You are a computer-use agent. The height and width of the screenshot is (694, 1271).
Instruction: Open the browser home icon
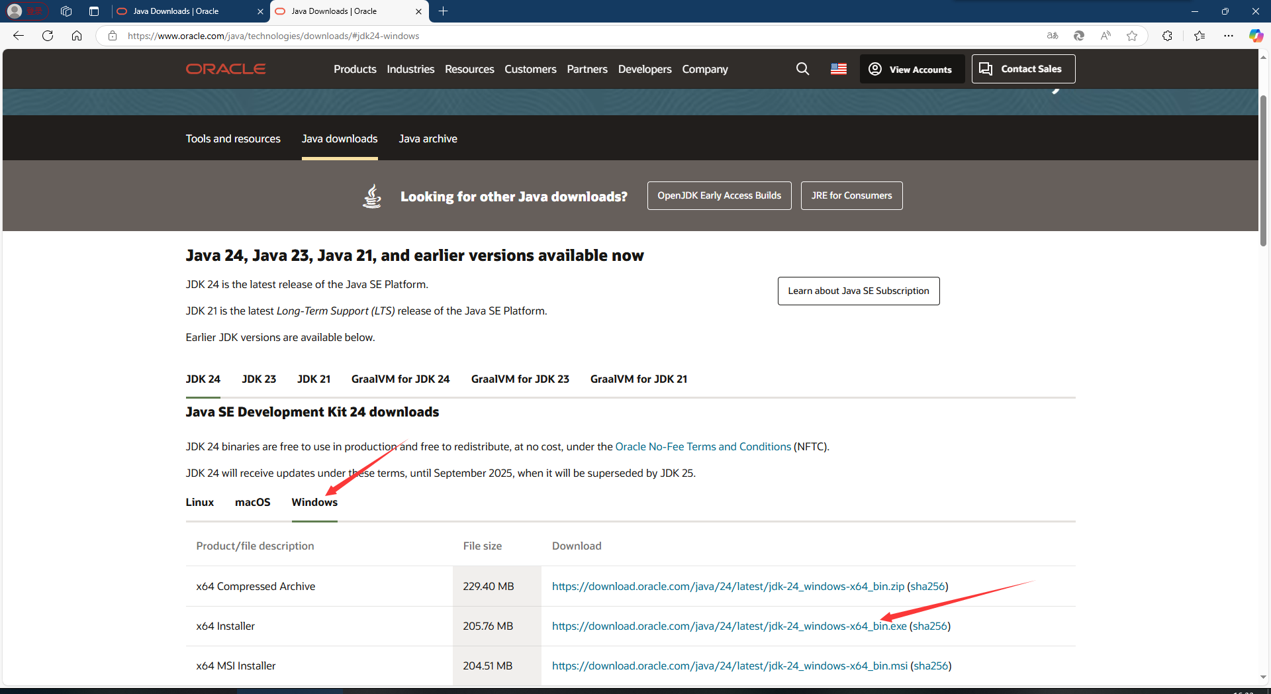coord(77,36)
